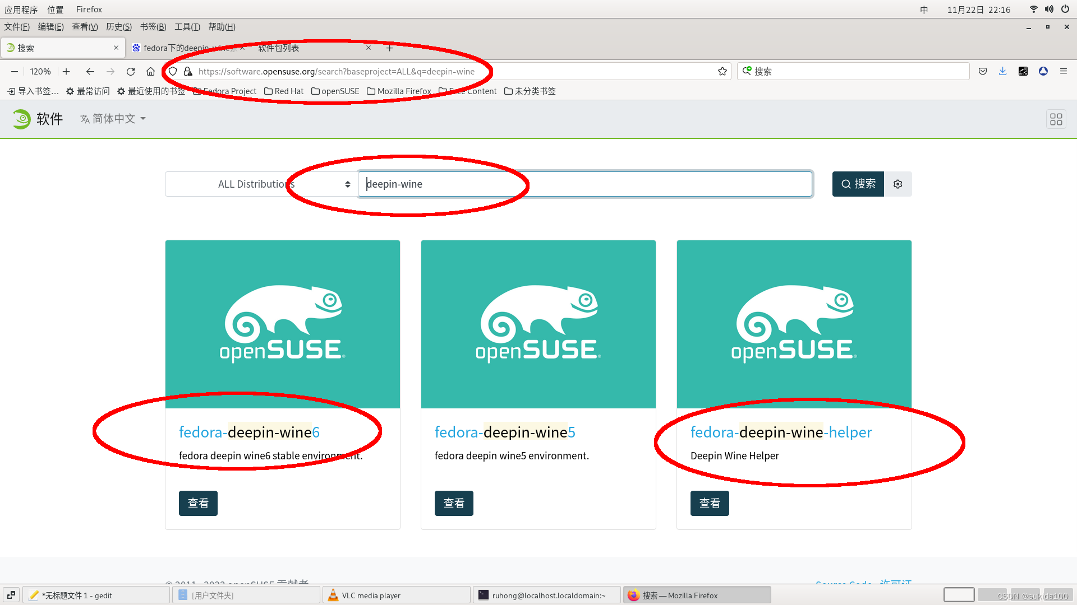The height and width of the screenshot is (605, 1077).
Task: Go to Firefox home page
Action: [150, 71]
